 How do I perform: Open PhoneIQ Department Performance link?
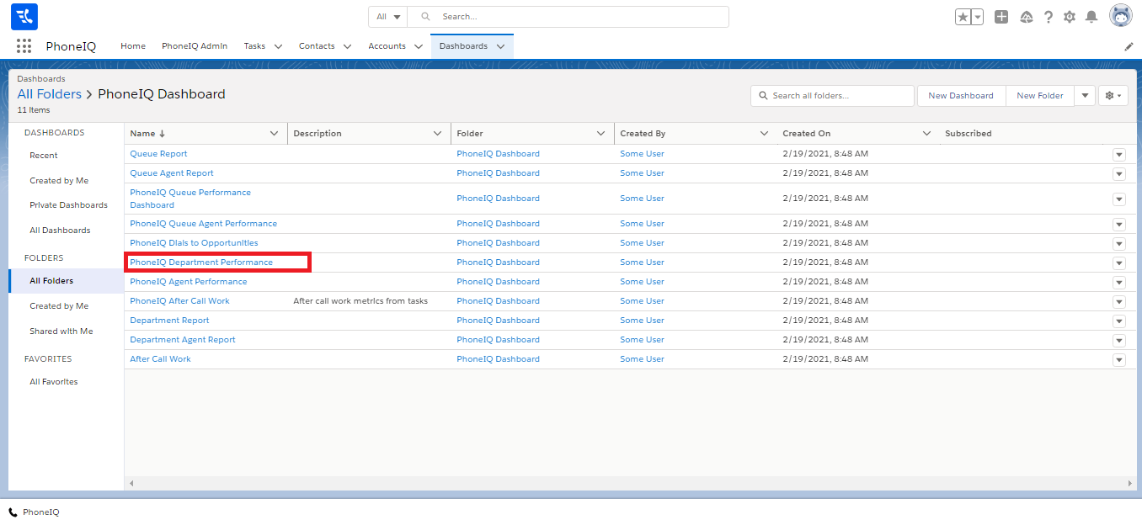coord(201,262)
